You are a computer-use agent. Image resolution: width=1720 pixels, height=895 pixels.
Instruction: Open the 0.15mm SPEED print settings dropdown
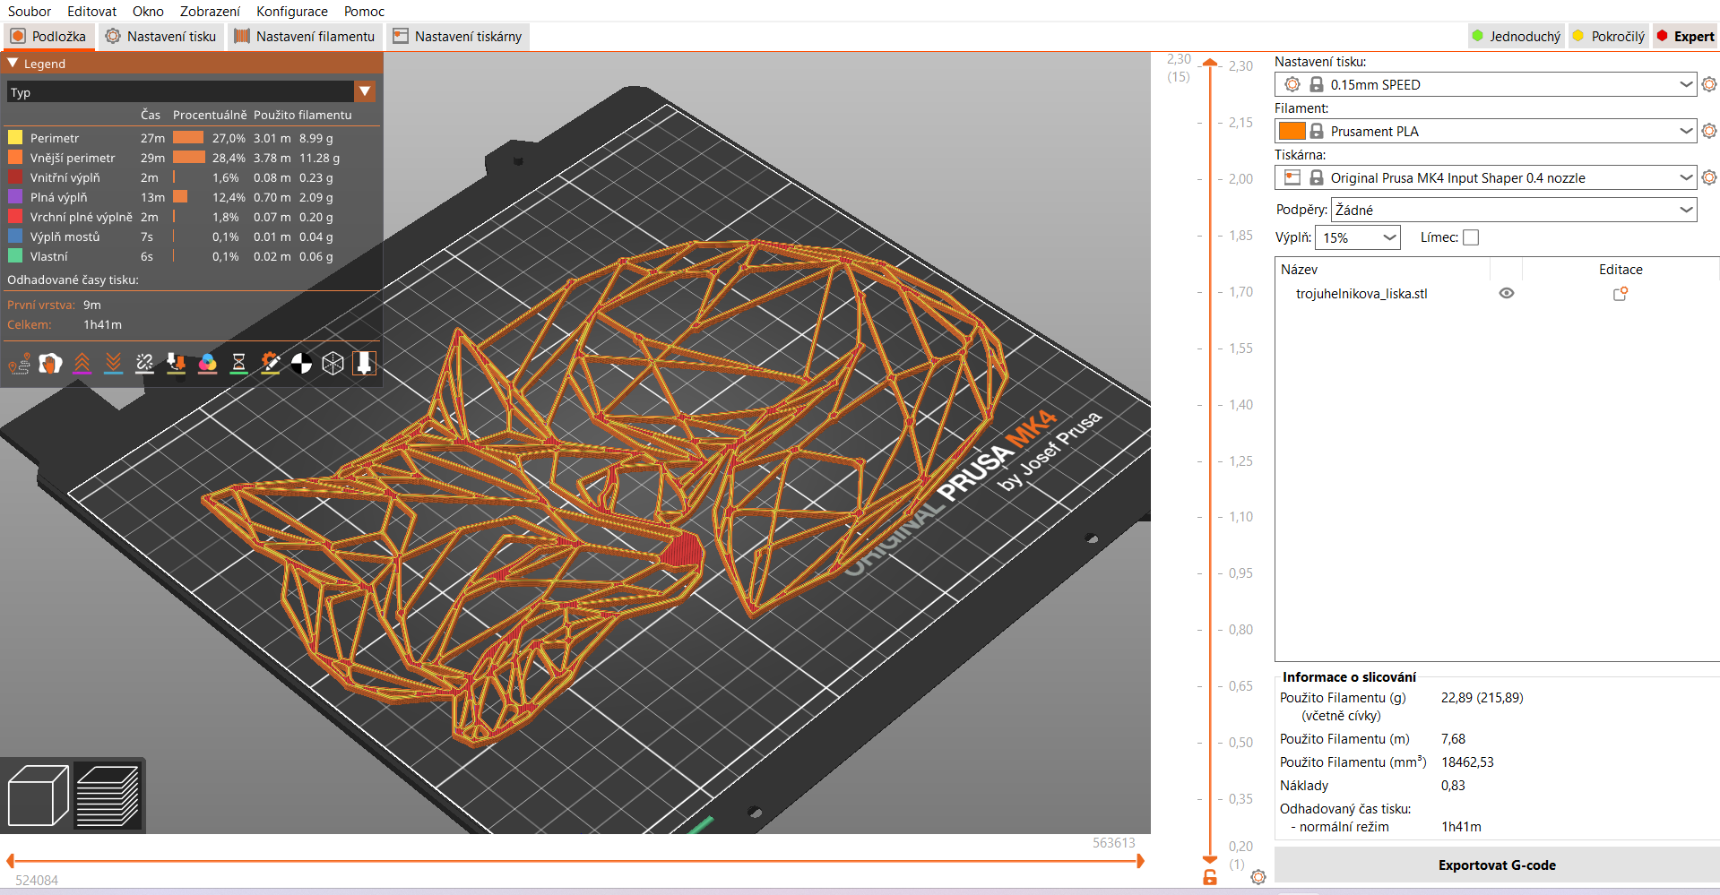tap(1486, 84)
